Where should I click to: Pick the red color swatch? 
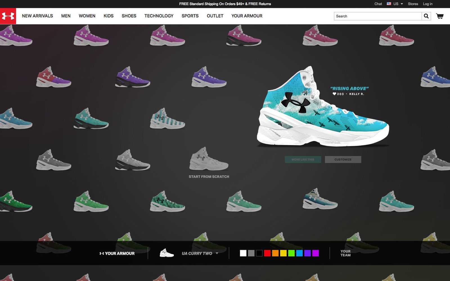[x=267, y=253]
